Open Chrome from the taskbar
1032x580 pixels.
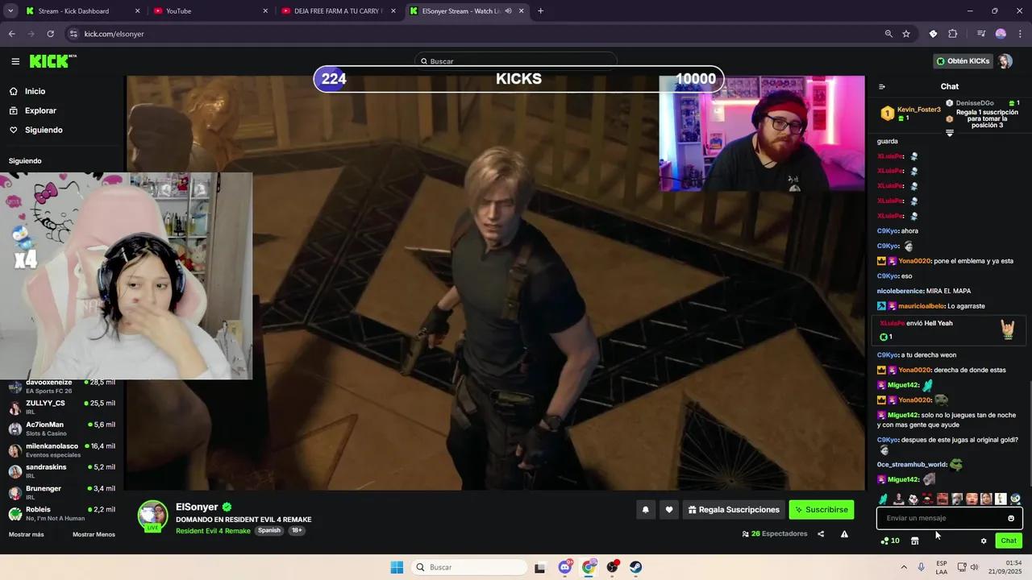pyautogui.click(x=589, y=567)
